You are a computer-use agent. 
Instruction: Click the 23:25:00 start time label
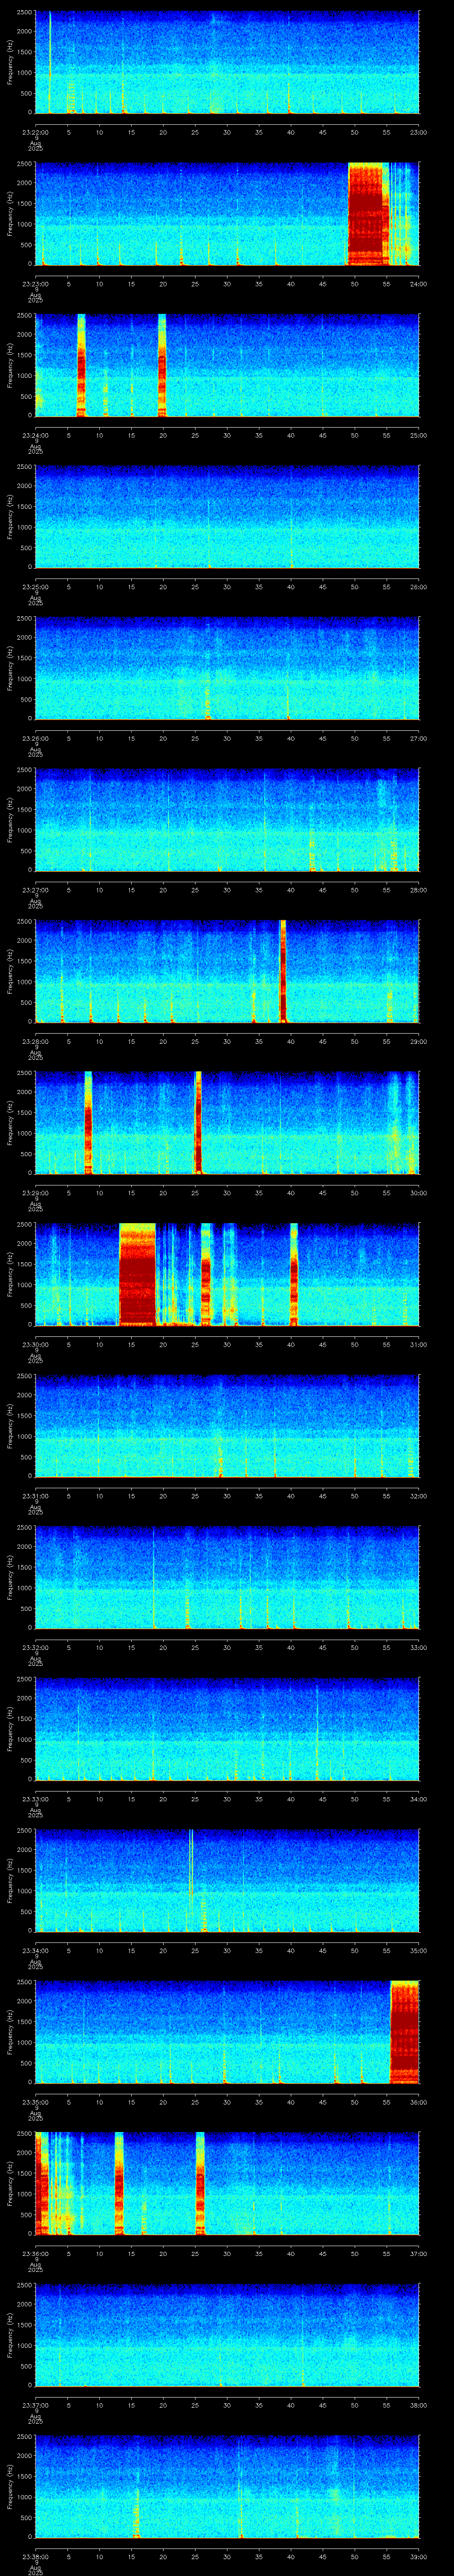click(x=35, y=587)
